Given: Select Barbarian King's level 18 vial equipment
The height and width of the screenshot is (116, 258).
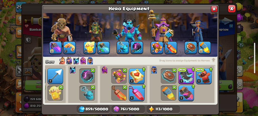Looking at the screenshot, I should tap(56, 48).
